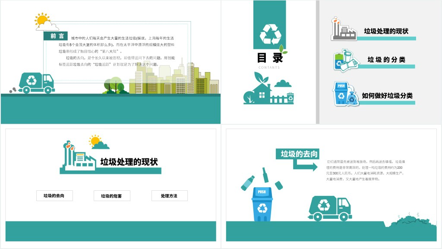Viewport: 442px width, 249px height.
Task: Click the sorted waste bins icon beside 垃圾的分类
Action: pos(346,60)
